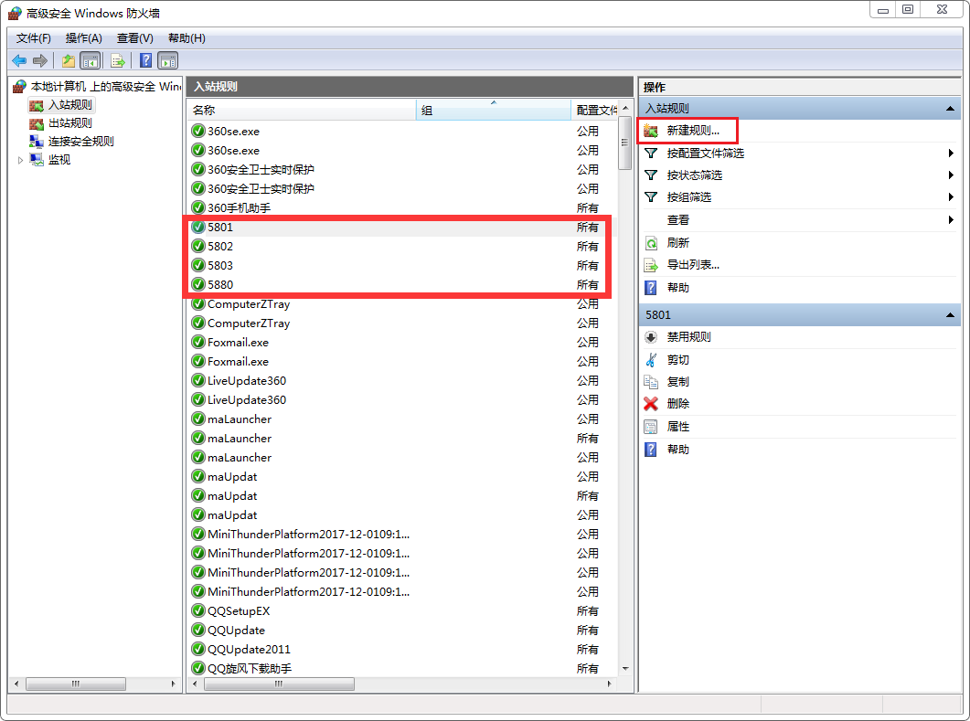Image resolution: width=970 pixels, height=721 pixels.
Task: Select 出站规则 in the tree
Action: [x=69, y=123]
